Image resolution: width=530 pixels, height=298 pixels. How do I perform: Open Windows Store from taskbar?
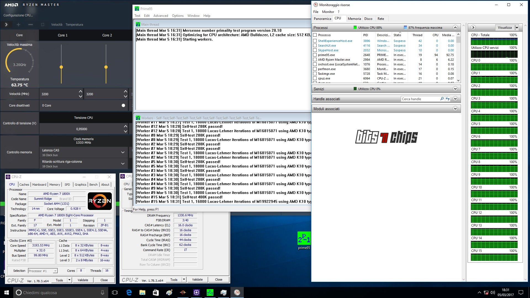[x=156, y=292]
